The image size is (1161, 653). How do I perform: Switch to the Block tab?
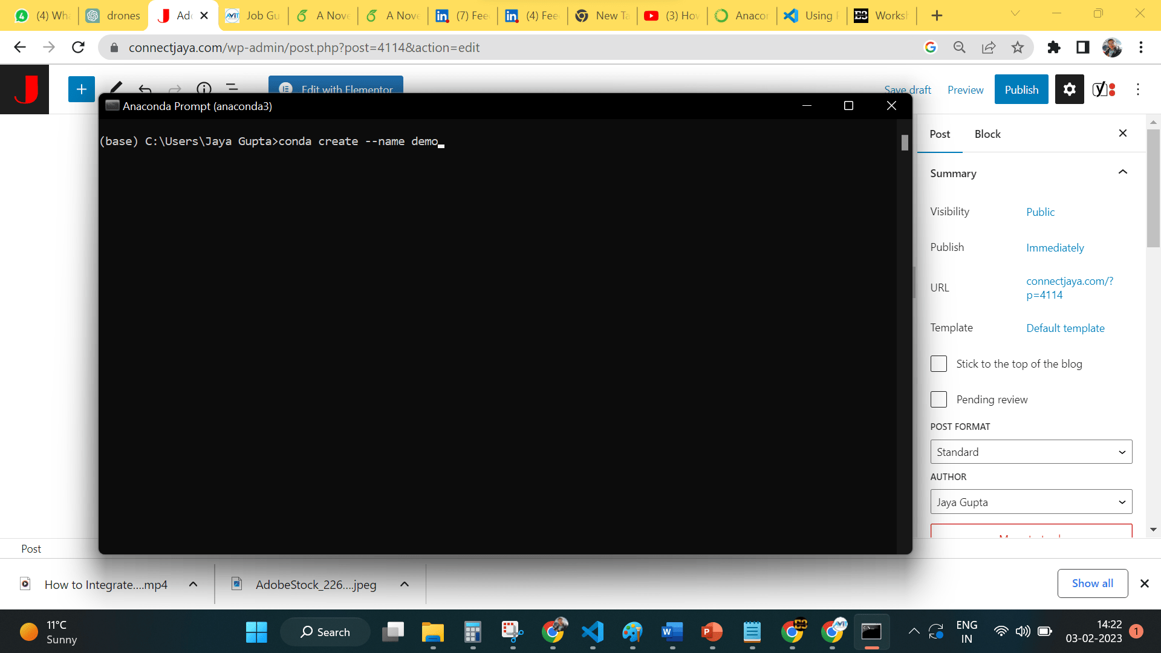tap(987, 134)
